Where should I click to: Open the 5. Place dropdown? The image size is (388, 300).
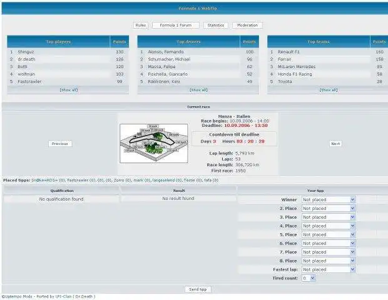point(329,234)
